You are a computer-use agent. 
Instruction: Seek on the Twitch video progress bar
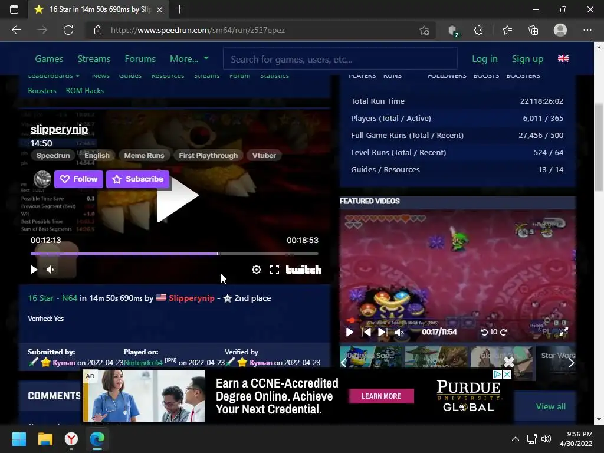tap(174, 254)
